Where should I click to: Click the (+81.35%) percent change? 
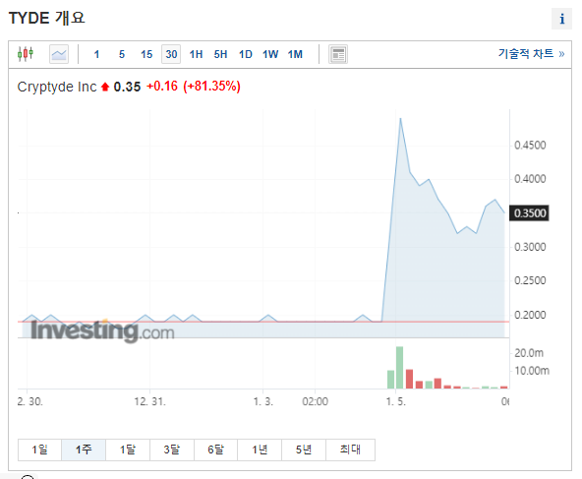pos(212,87)
